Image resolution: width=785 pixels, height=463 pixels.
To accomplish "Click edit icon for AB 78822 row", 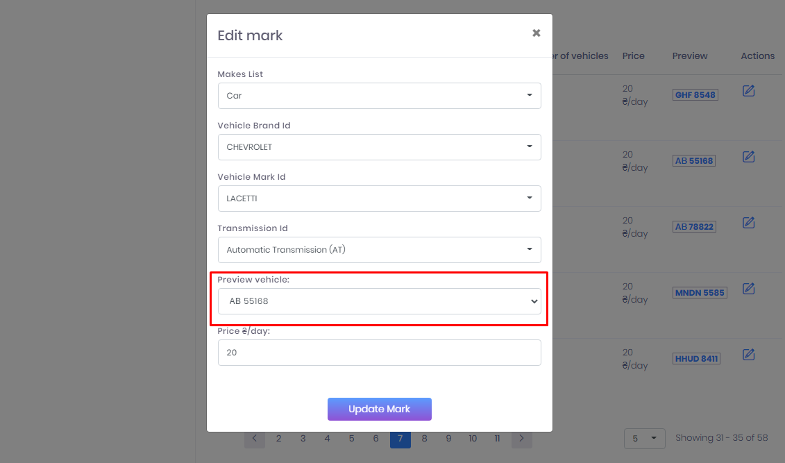I will click(x=748, y=223).
